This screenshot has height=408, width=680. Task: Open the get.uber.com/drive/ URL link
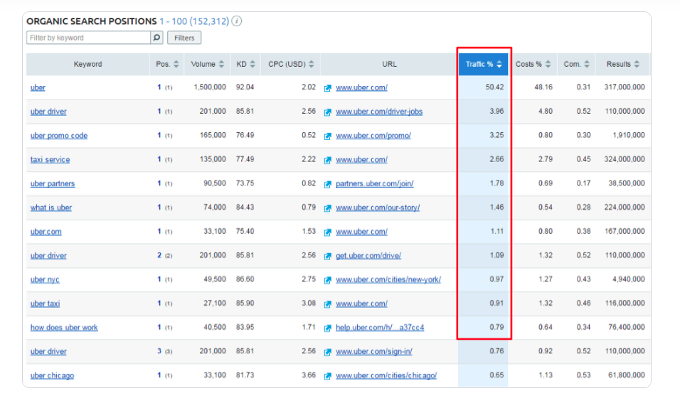pos(368,256)
